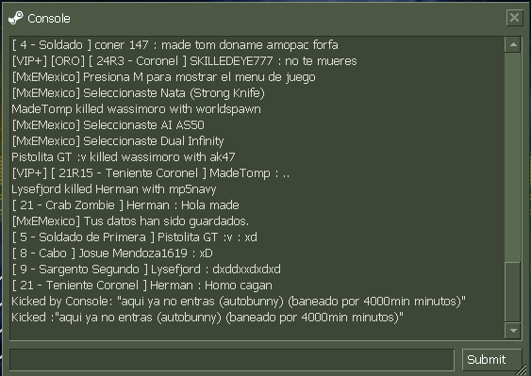Focus the console command input field
531x376 pixels.
232,360
